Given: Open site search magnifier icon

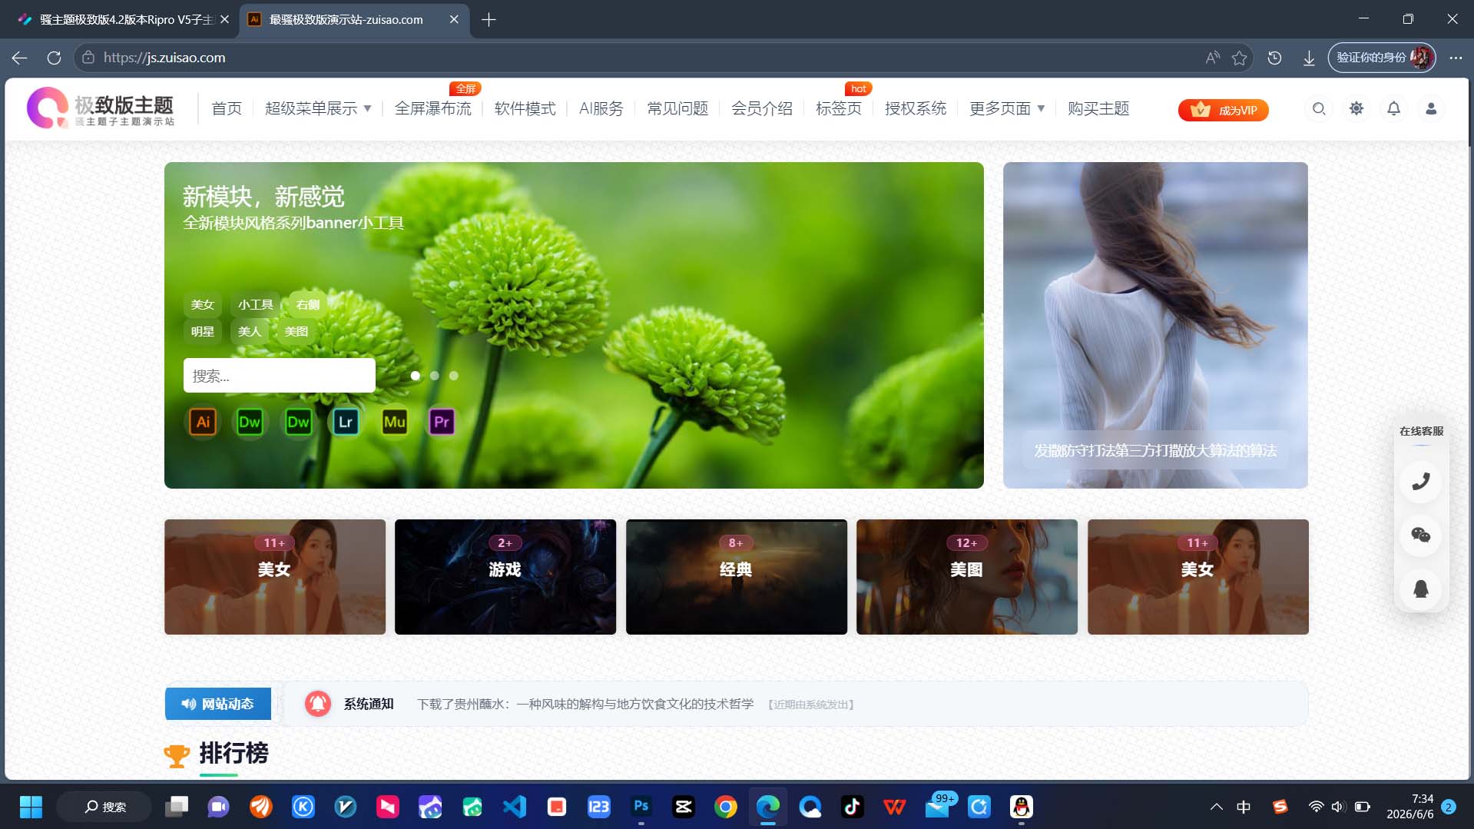Looking at the screenshot, I should (1319, 109).
